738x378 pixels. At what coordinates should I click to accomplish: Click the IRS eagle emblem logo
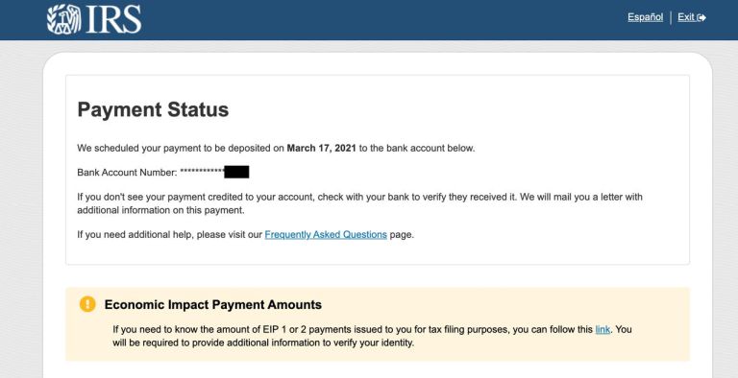point(63,19)
